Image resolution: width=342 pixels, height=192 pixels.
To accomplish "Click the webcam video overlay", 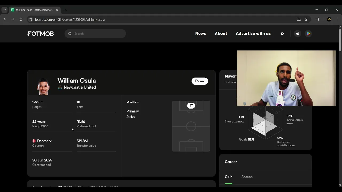I will (286, 78).
